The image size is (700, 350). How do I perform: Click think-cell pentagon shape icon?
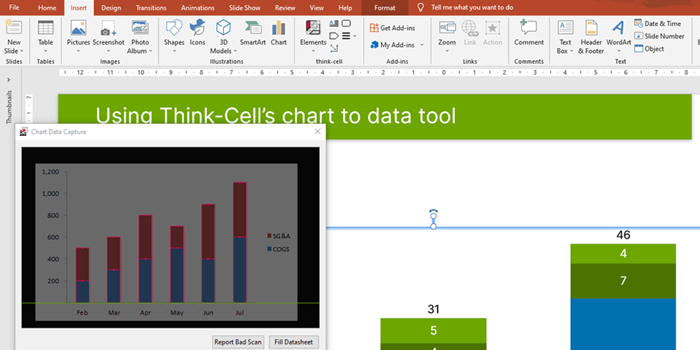click(x=334, y=36)
